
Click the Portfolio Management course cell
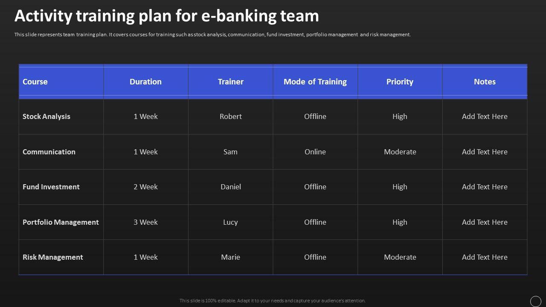point(61,222)
